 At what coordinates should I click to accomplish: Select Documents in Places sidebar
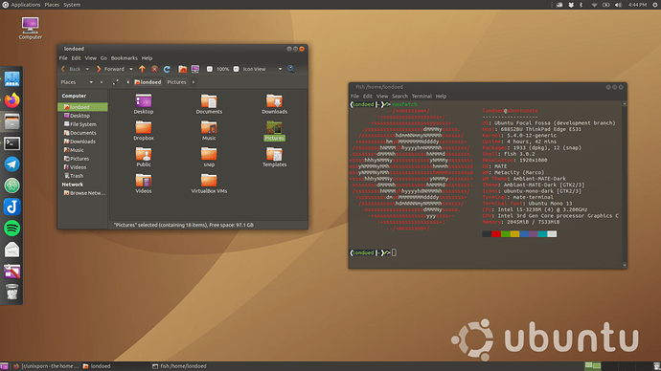point(82,133)
